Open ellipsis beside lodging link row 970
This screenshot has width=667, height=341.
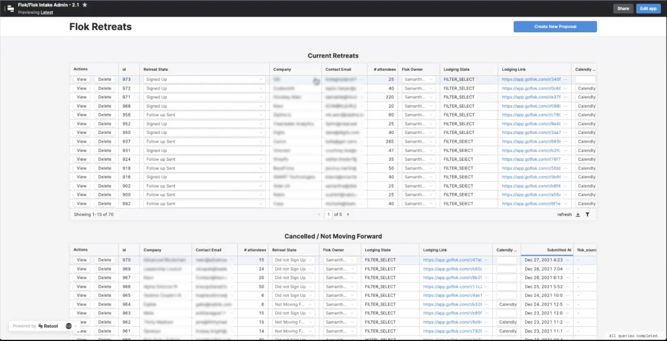click(487, 260)
